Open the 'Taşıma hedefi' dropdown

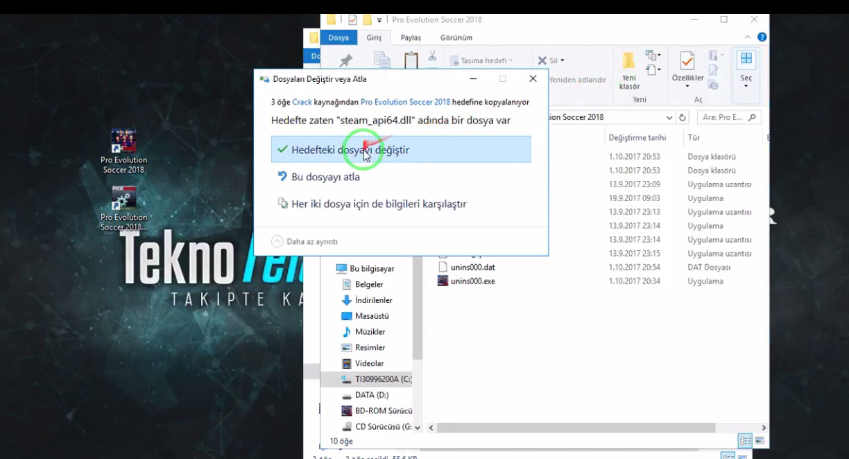pyautogui.click(x=481, y=60)
